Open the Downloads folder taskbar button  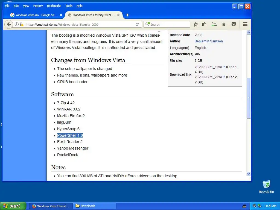point(95,206)
